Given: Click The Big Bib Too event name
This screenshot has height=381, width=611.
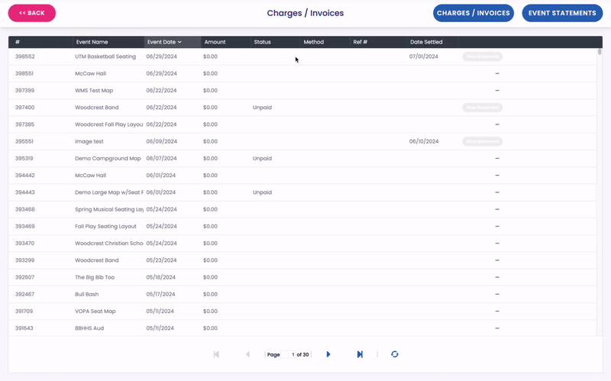Looking at the screenshot, I should 95,277.
